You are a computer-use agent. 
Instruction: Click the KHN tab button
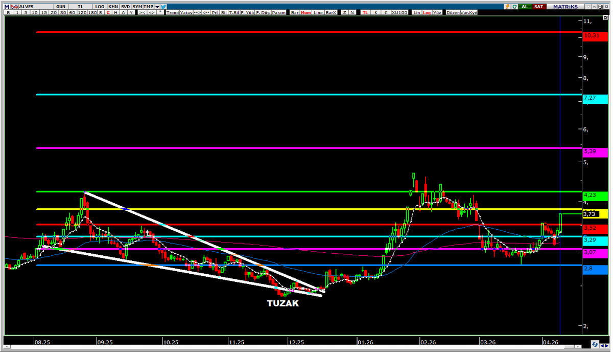tap(113, 7)
